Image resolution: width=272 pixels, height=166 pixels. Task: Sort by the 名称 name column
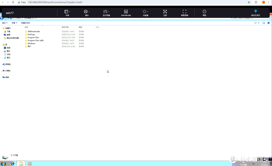26,27
